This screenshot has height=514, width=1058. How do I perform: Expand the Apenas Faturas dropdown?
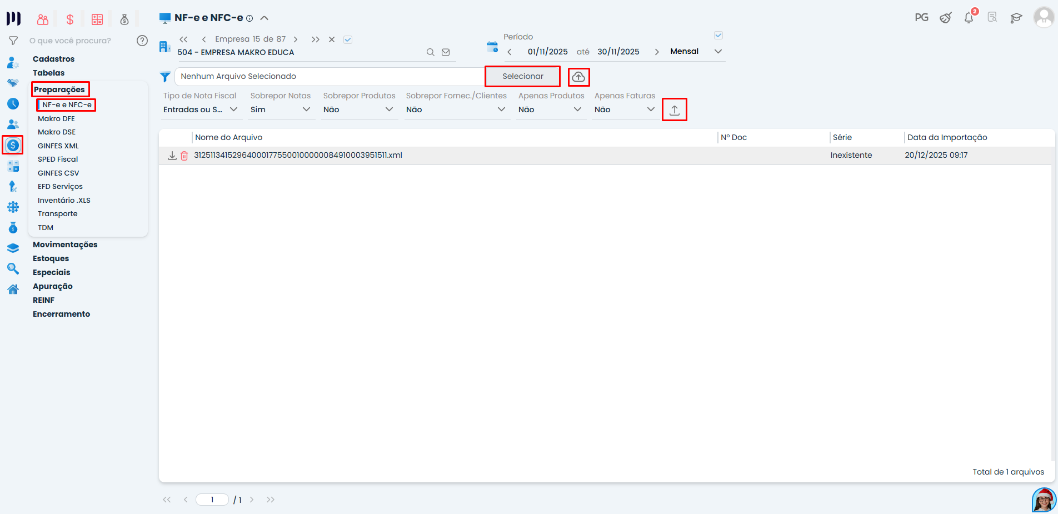[x=625, y=109]
